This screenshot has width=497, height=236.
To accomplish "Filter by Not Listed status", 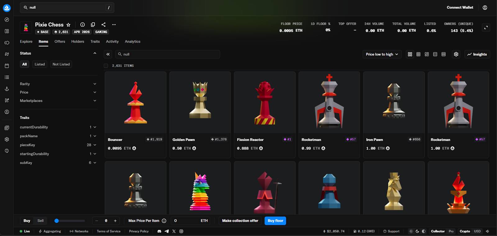I will pos(61,64).
